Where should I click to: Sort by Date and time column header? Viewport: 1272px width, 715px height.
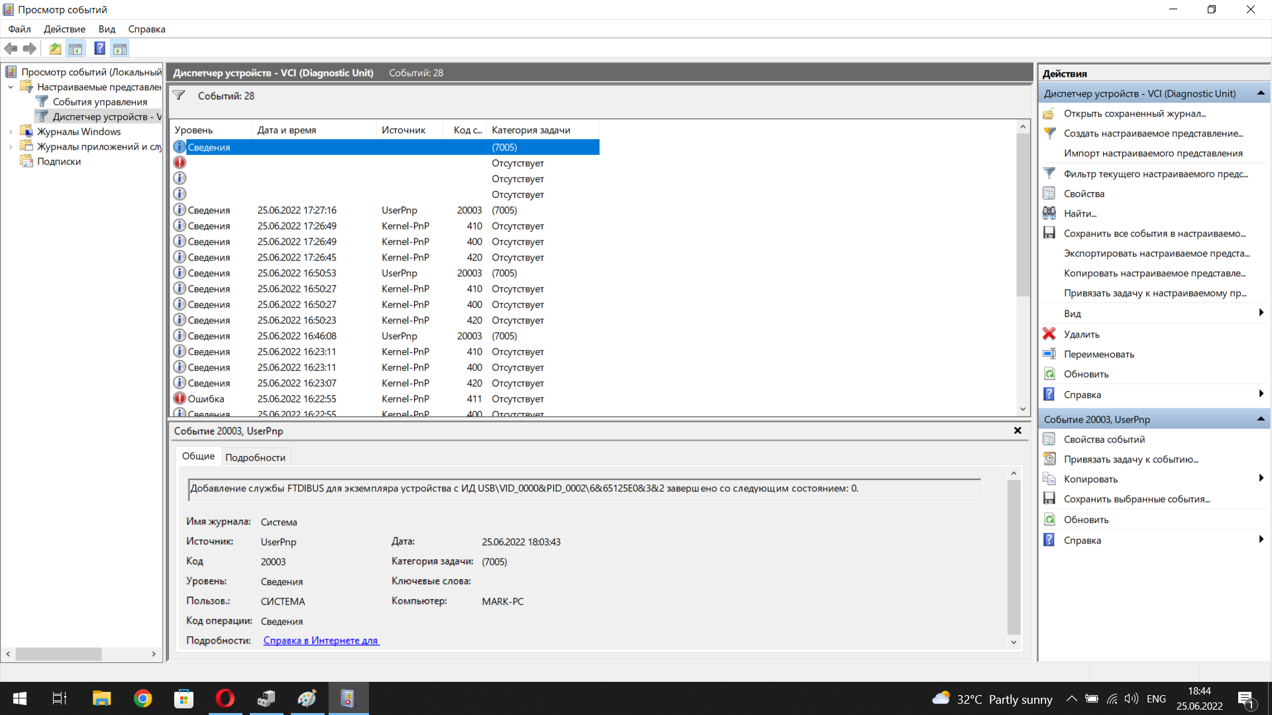coord(287,130)
